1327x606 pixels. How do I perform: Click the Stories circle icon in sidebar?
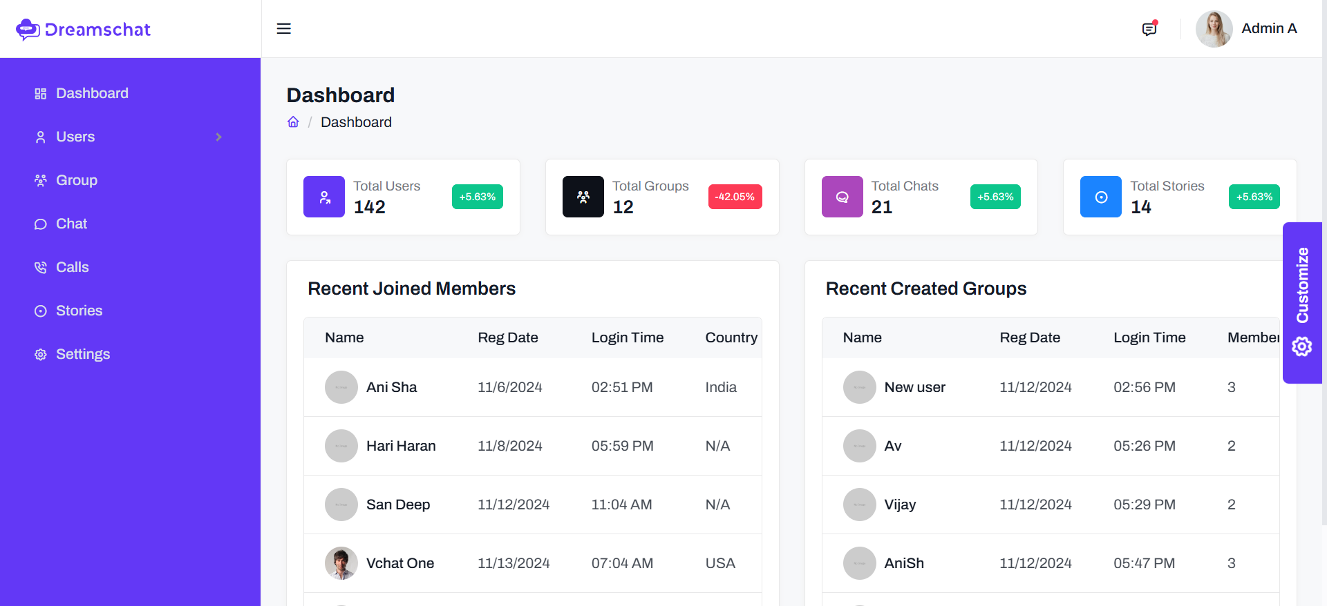coord(41,311)
